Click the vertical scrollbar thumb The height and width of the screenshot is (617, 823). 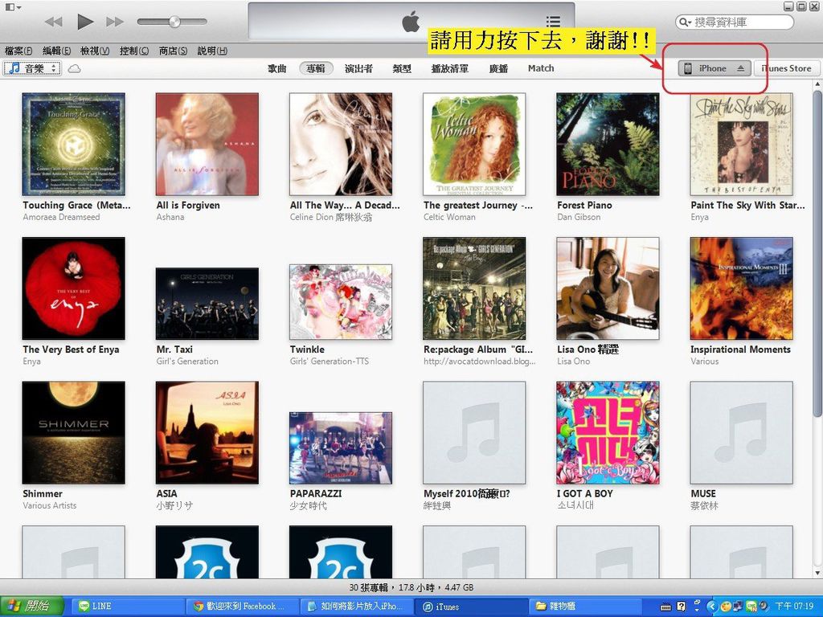click(x=817, y=255)
